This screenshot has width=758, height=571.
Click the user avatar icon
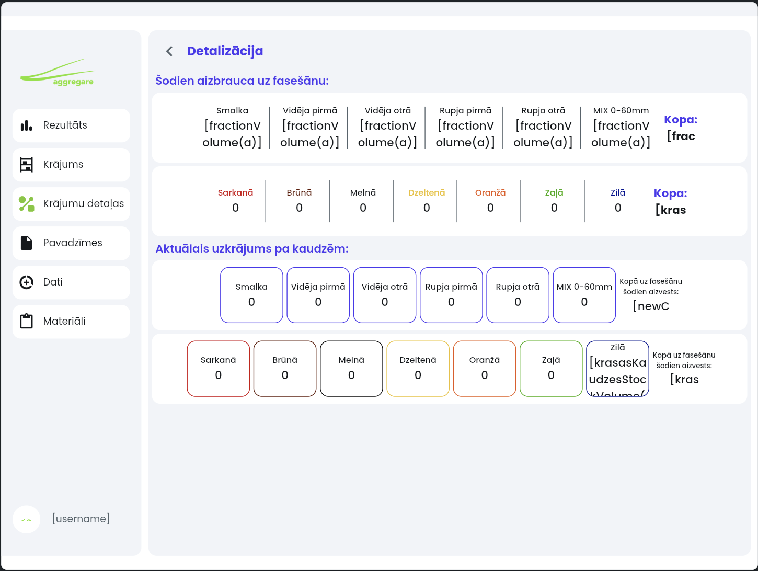pyautogui.click(x=27, y=519)
